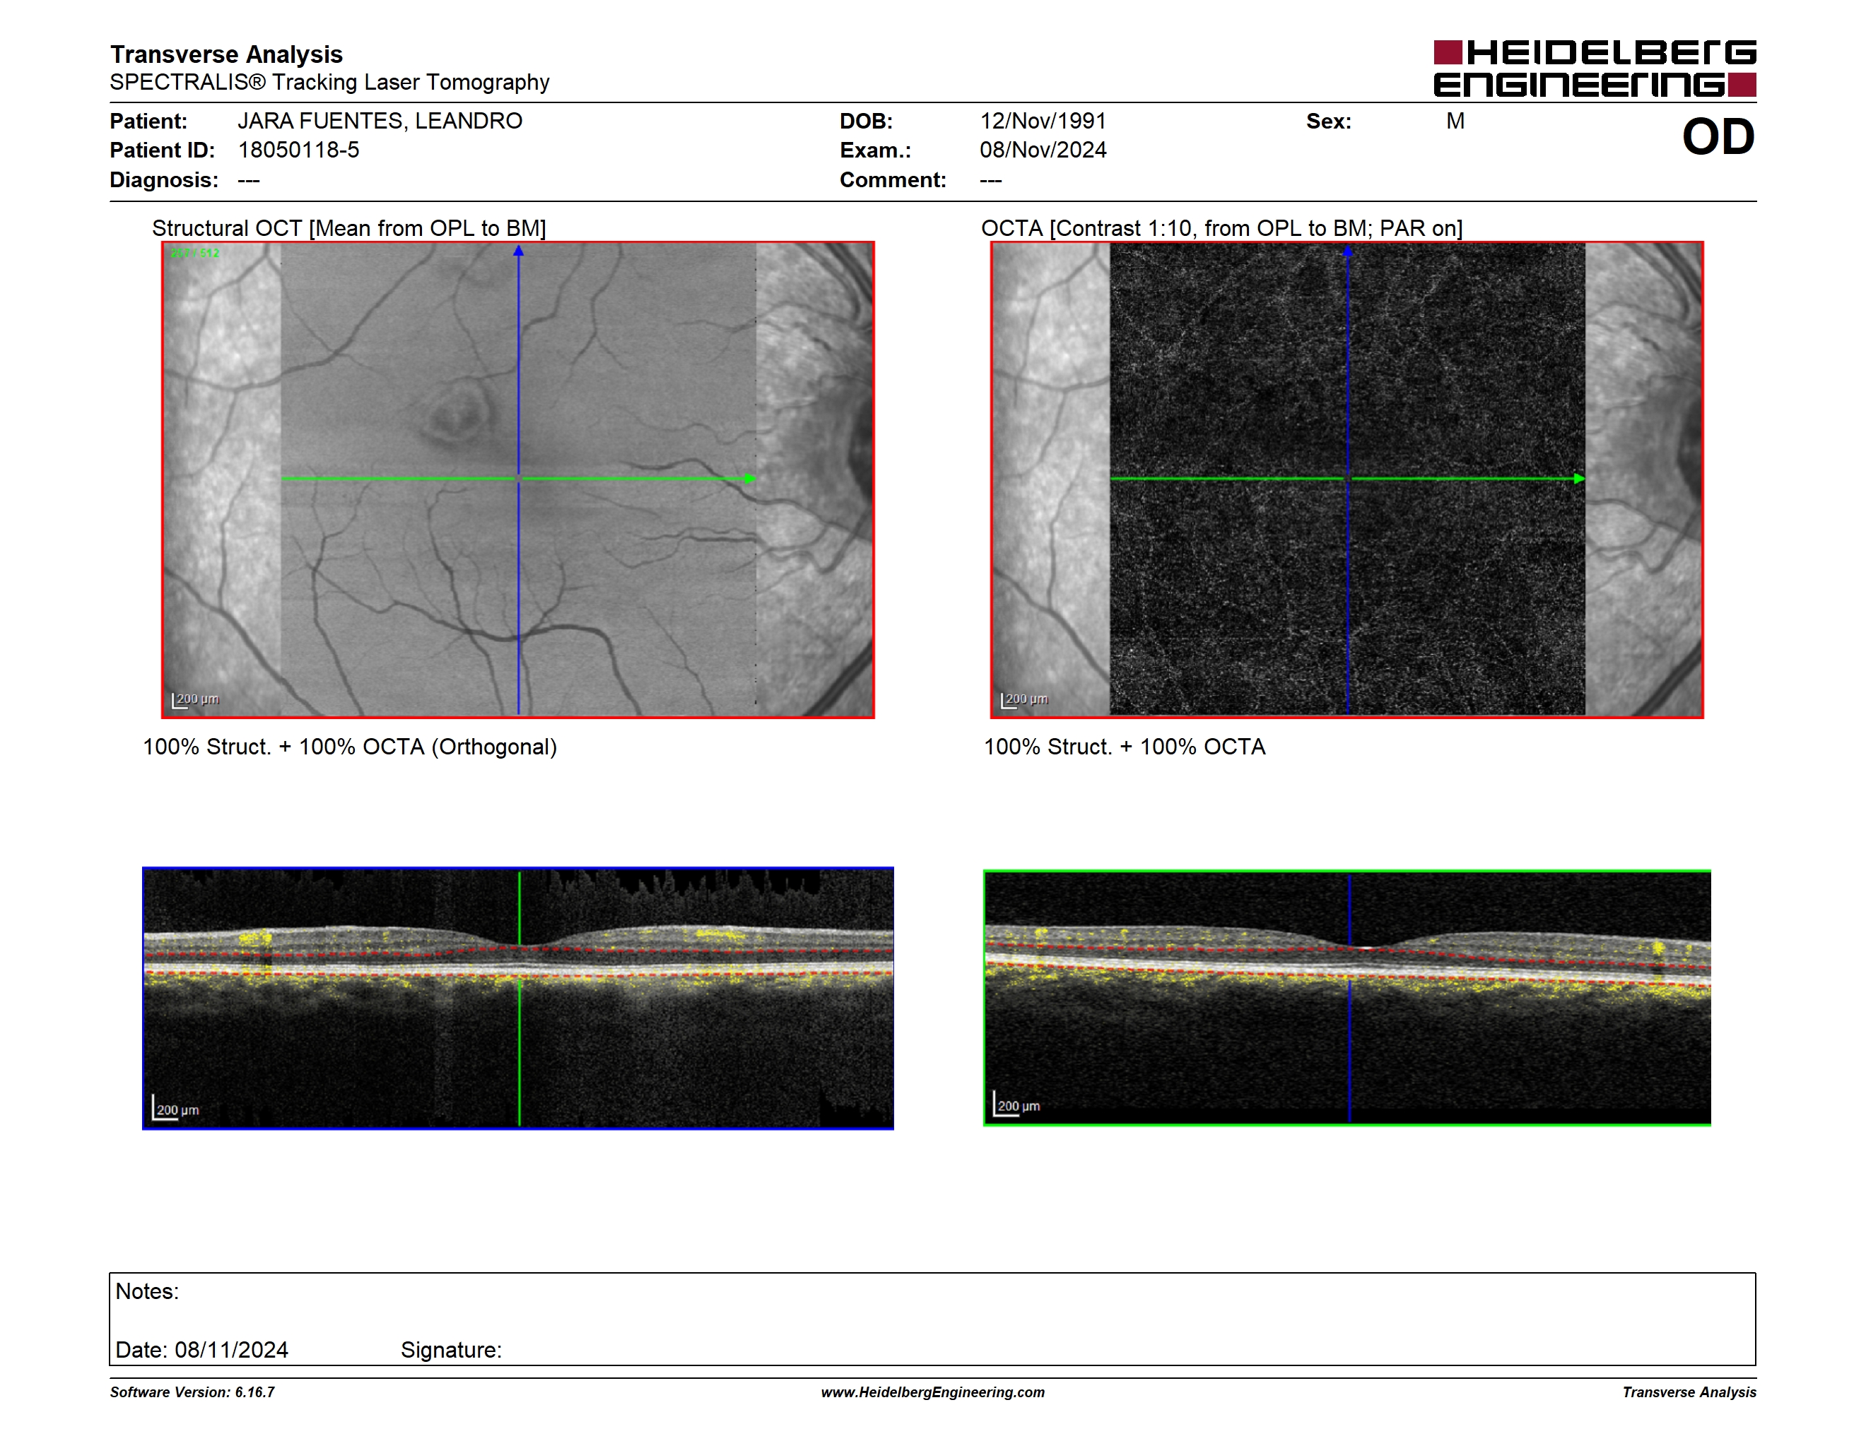Click the OCTA [Contrast 1:10] caption

[1222, 228]
